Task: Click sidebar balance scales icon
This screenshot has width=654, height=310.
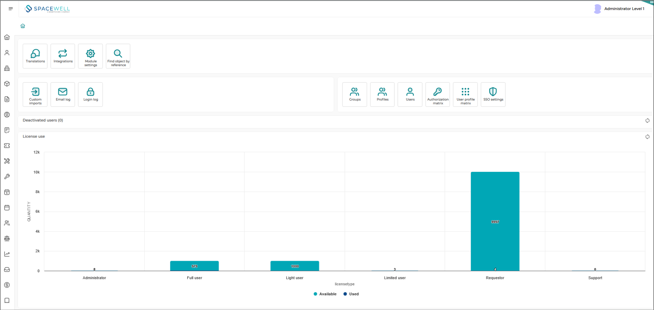Action: (x=7, y=238)
